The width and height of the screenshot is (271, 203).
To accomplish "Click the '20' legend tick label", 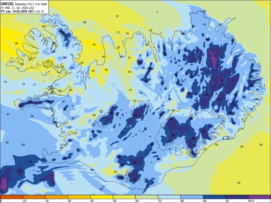I will tap(47, 201).
